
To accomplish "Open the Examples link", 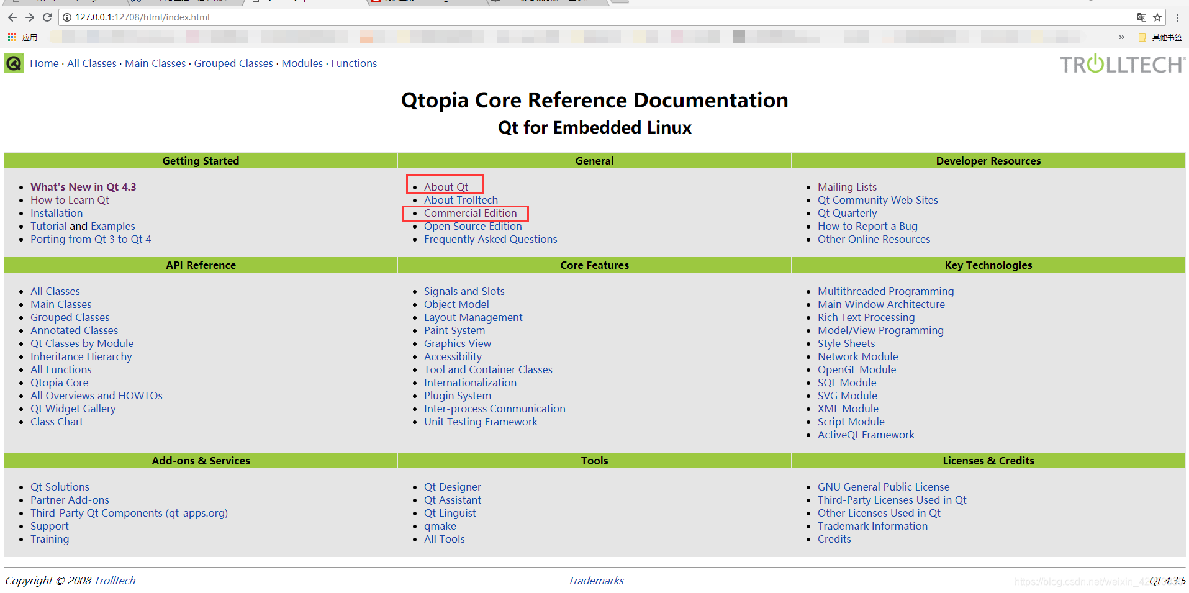I will 112,226.
